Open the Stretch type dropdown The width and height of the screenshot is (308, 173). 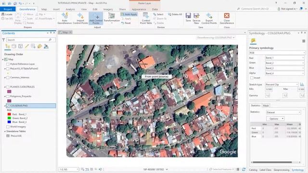(x=282, y=85)
